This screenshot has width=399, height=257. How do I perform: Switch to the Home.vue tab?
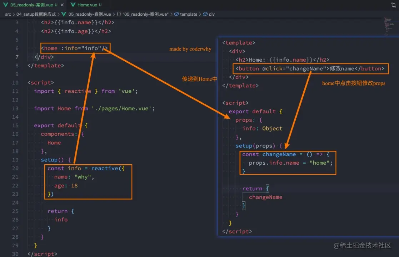tap(88, 5)
